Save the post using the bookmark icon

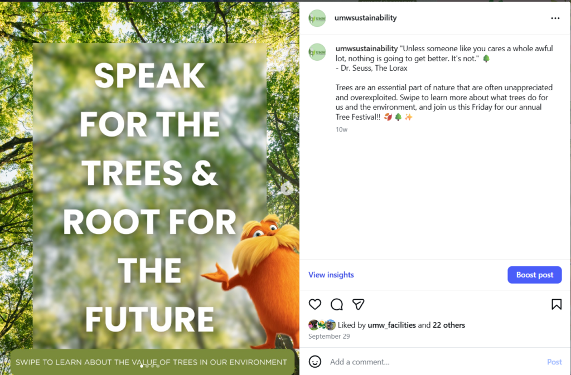(556, 304)
